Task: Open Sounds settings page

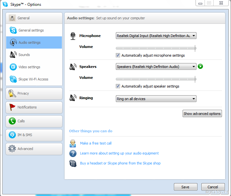Action: click(34, 55)
